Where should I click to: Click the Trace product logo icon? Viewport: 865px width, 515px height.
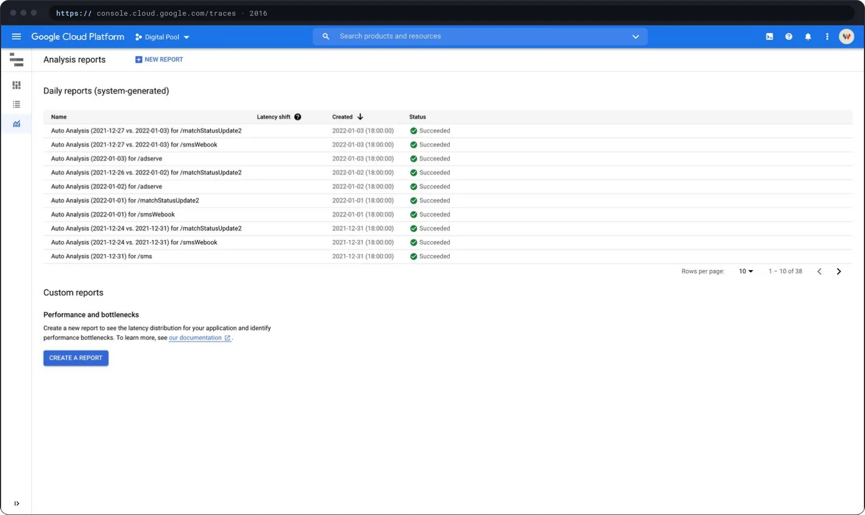click(x=16, y=59)
